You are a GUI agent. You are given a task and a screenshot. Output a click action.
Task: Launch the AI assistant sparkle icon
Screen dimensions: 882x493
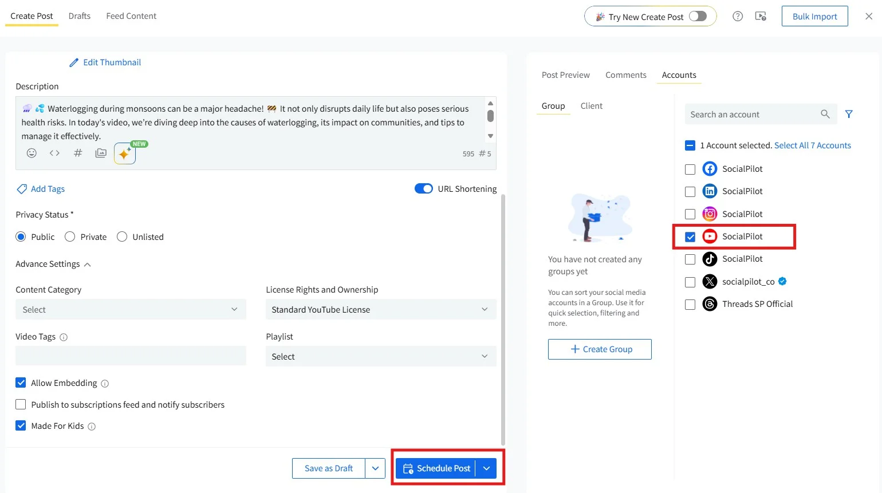tap(125, 153)
